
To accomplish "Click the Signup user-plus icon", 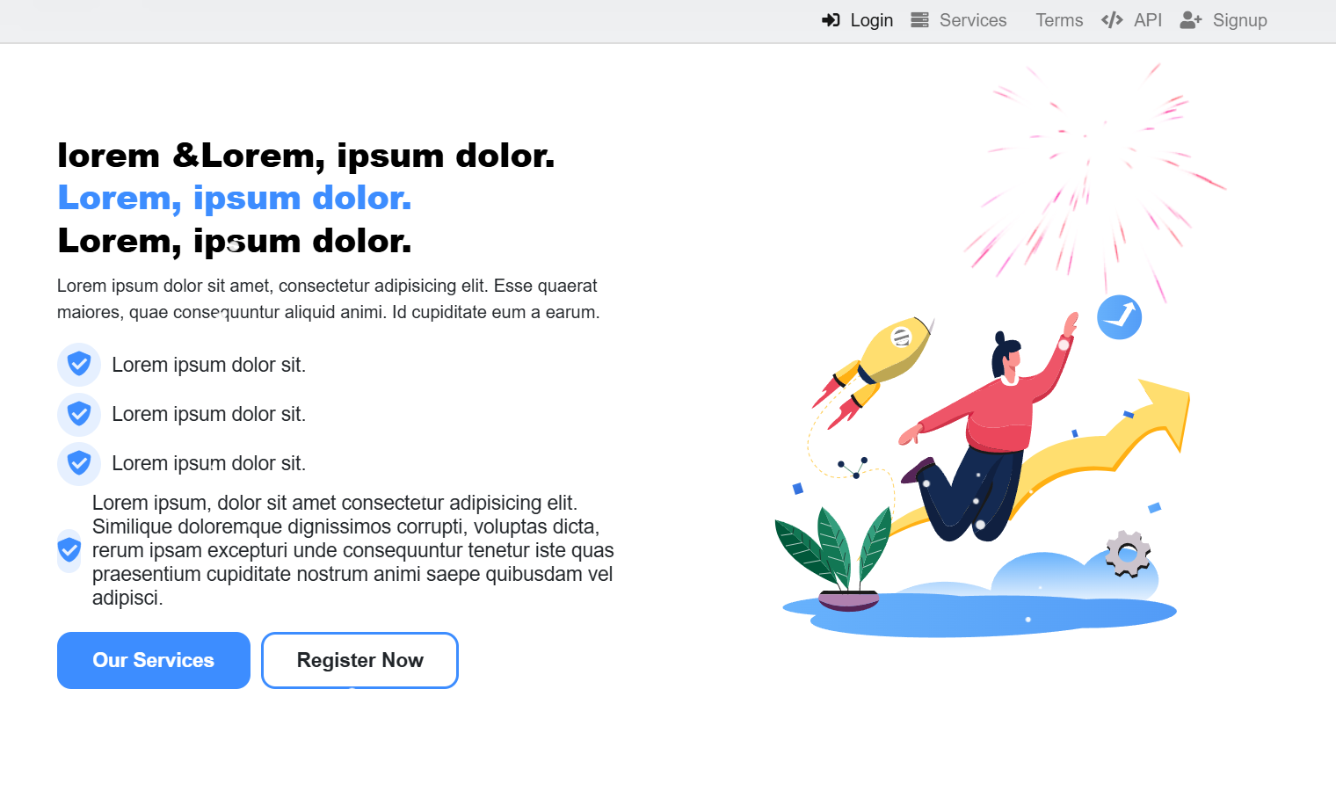I will click(1191, 20).
